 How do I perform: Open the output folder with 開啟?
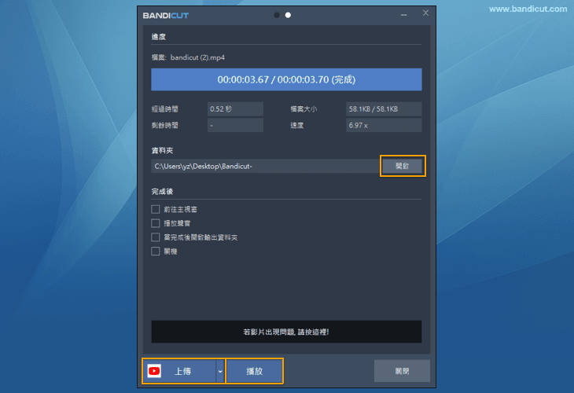click(403, 166)
